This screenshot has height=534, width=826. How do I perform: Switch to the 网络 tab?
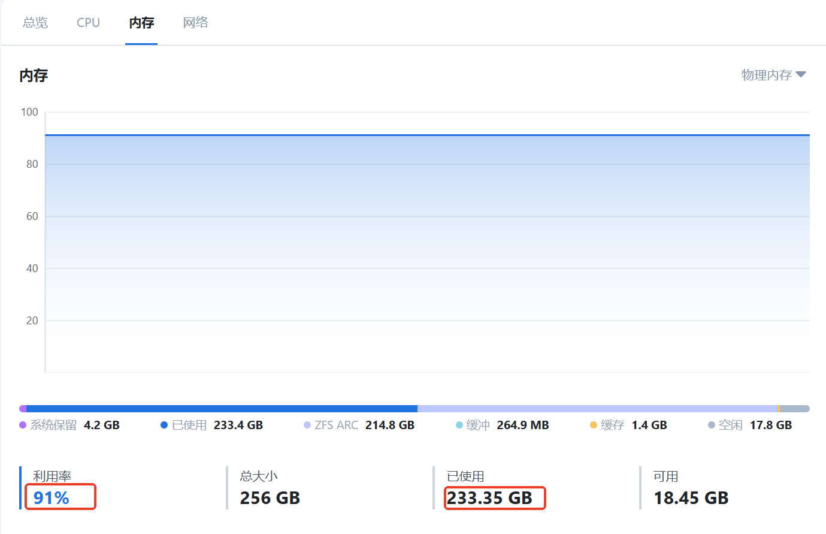coord(195,23)
